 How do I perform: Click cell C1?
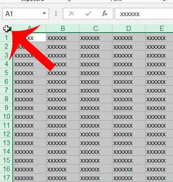click(95, 38)
